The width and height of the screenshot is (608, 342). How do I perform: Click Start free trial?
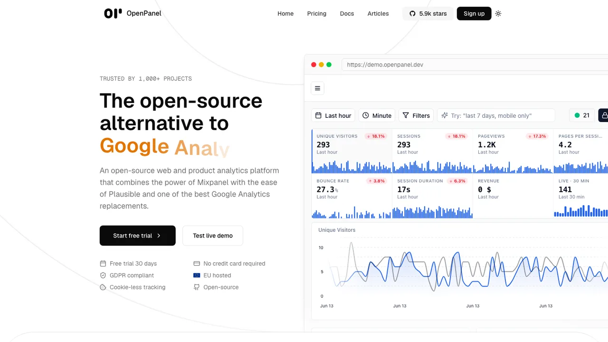138,236
